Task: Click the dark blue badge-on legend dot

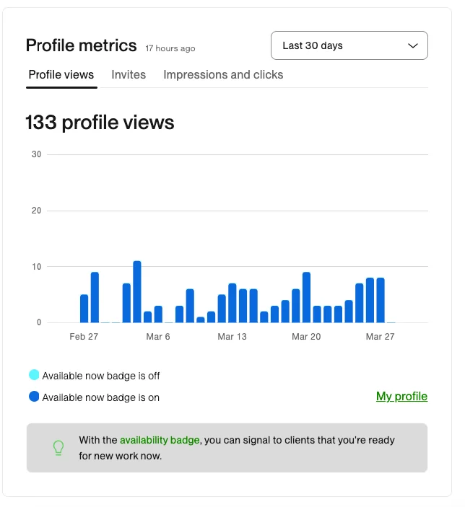Action: [34, 397]
